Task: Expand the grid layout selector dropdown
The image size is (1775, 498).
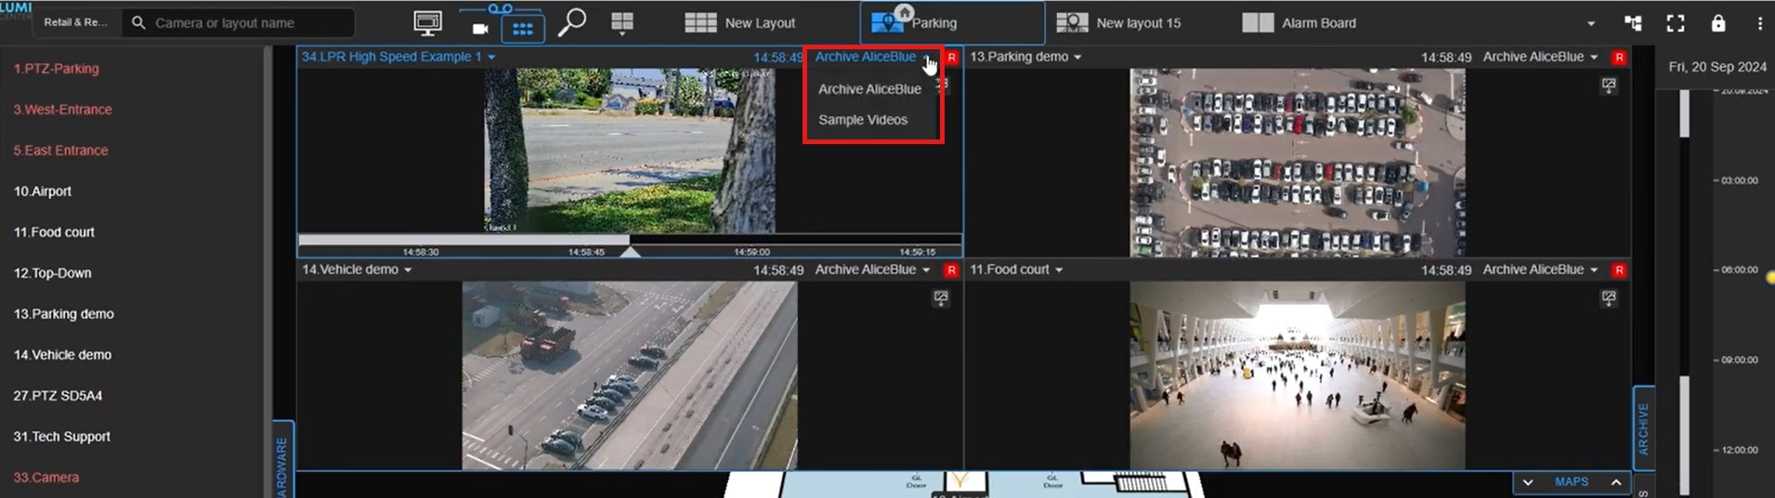Action: coord(621,24)
